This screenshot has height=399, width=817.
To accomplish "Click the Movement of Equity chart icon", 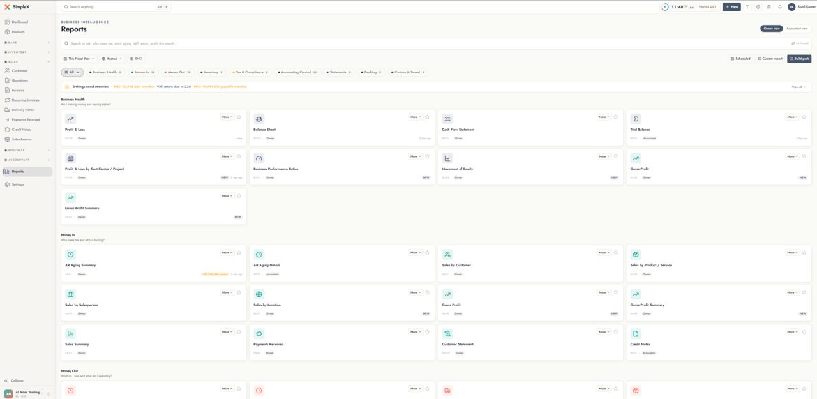I will click(447, 158).
